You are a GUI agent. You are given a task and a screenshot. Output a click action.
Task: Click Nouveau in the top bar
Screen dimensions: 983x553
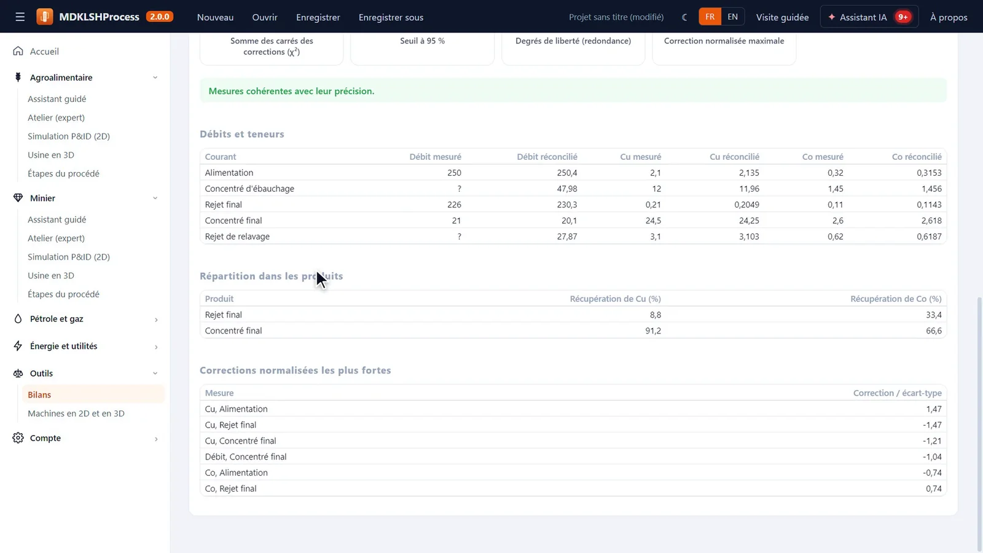pyautogui.click(x=215, y=17)
